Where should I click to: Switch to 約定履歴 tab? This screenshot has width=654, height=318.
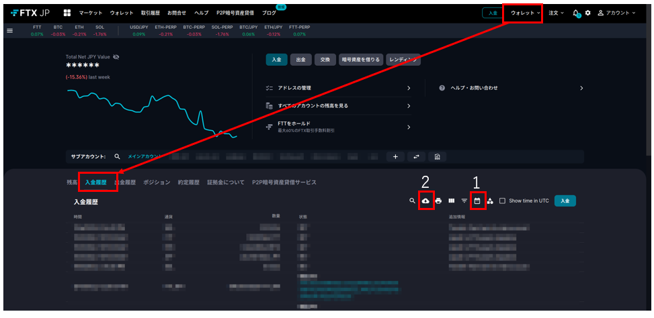[x=188, y=182]
